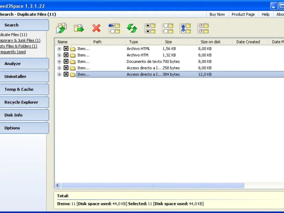Viewport: 284px width, 213px height.
Task: Toggle checkbox of Archivo HTML row
Action: coord(66,49)
